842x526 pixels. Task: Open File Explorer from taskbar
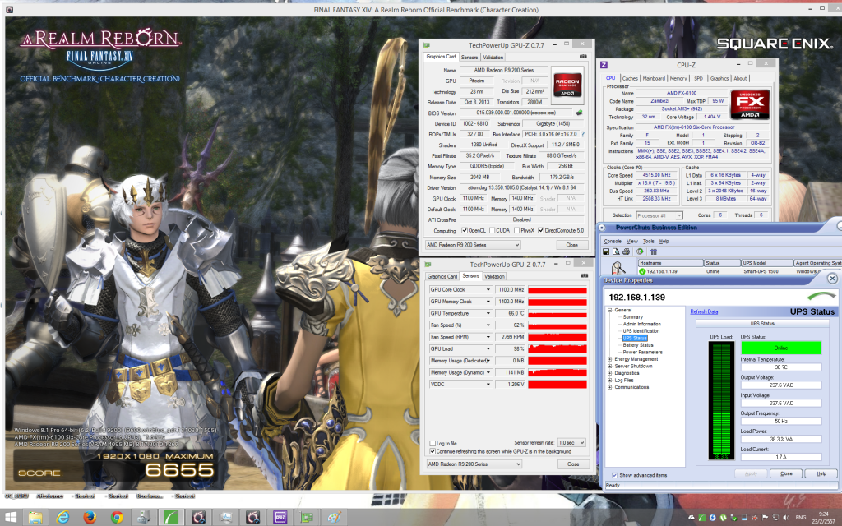(x=35, y=518)
